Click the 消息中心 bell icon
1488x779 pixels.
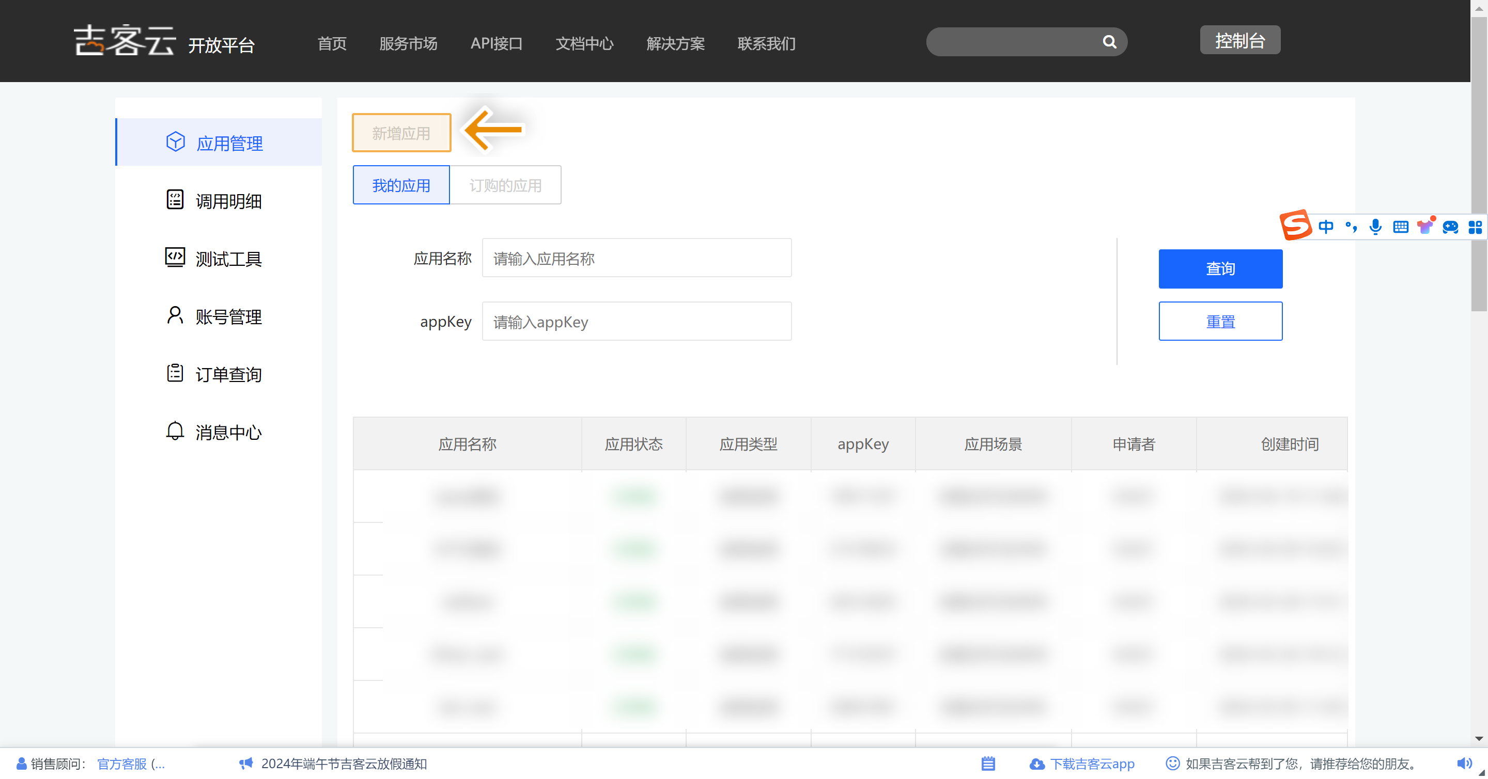(x=175, y=431)
